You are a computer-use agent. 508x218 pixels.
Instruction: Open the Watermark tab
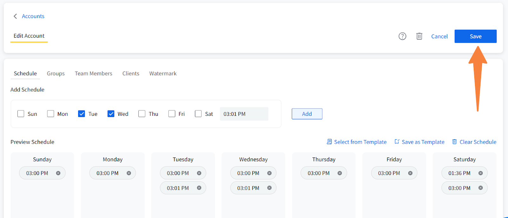[x=163, y=73]
